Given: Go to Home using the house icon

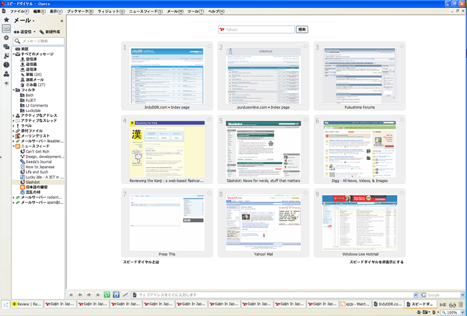Looking at the screenshot, I should (116, 295).
